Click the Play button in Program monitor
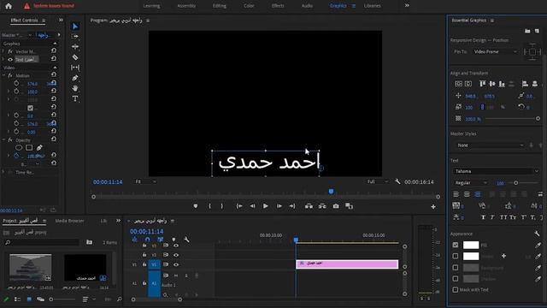The image size is (547, 308). [266, 206]
